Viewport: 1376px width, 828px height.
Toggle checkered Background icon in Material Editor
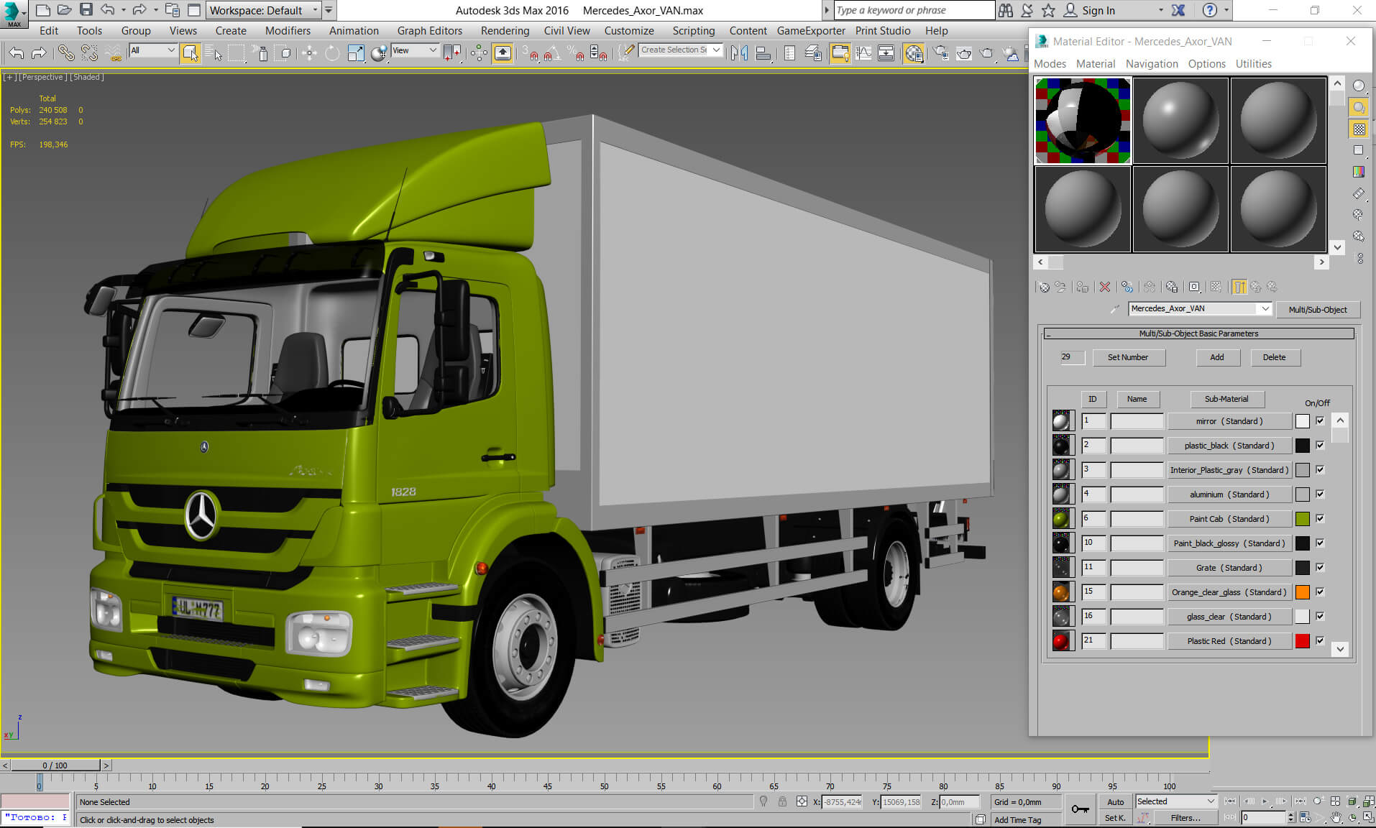click(1359, 129)
